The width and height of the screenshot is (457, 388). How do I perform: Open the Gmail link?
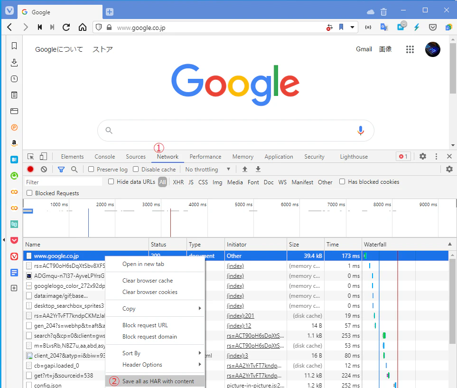click(364, 49)
